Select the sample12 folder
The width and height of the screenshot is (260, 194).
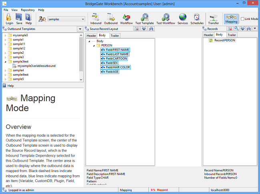point(19,48)
